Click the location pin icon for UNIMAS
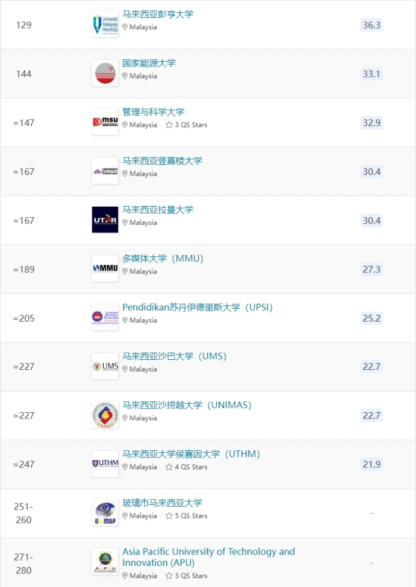The image size is (416, 587). tap(125, 418)
